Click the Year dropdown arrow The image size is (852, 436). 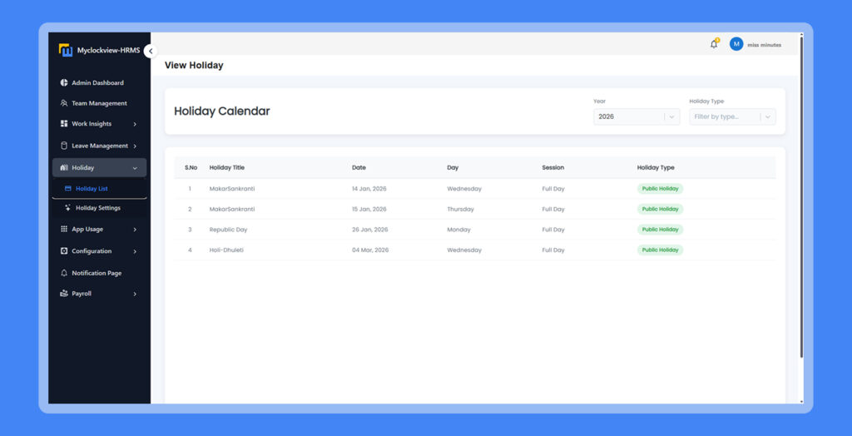tap(671, 116)
